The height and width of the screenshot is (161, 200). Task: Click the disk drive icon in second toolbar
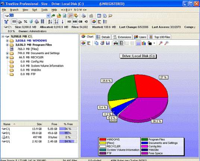pyautogui.click(x=20, y=22)
